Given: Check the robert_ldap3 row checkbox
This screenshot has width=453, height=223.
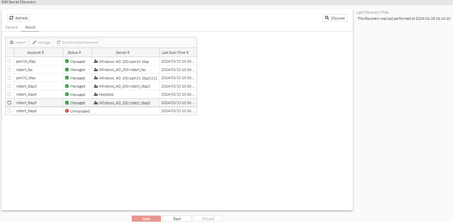Looking at the screenshot, I should [9, 86].
